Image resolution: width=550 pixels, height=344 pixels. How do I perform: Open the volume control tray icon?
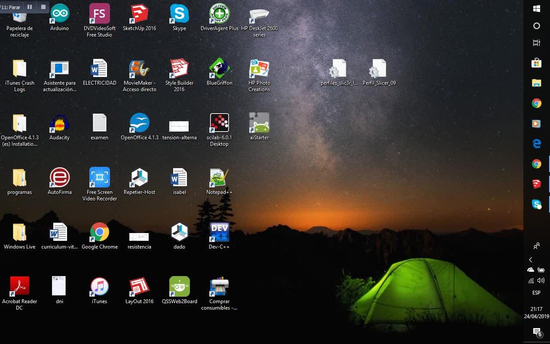pyautogui.click(x=541, y=281)
